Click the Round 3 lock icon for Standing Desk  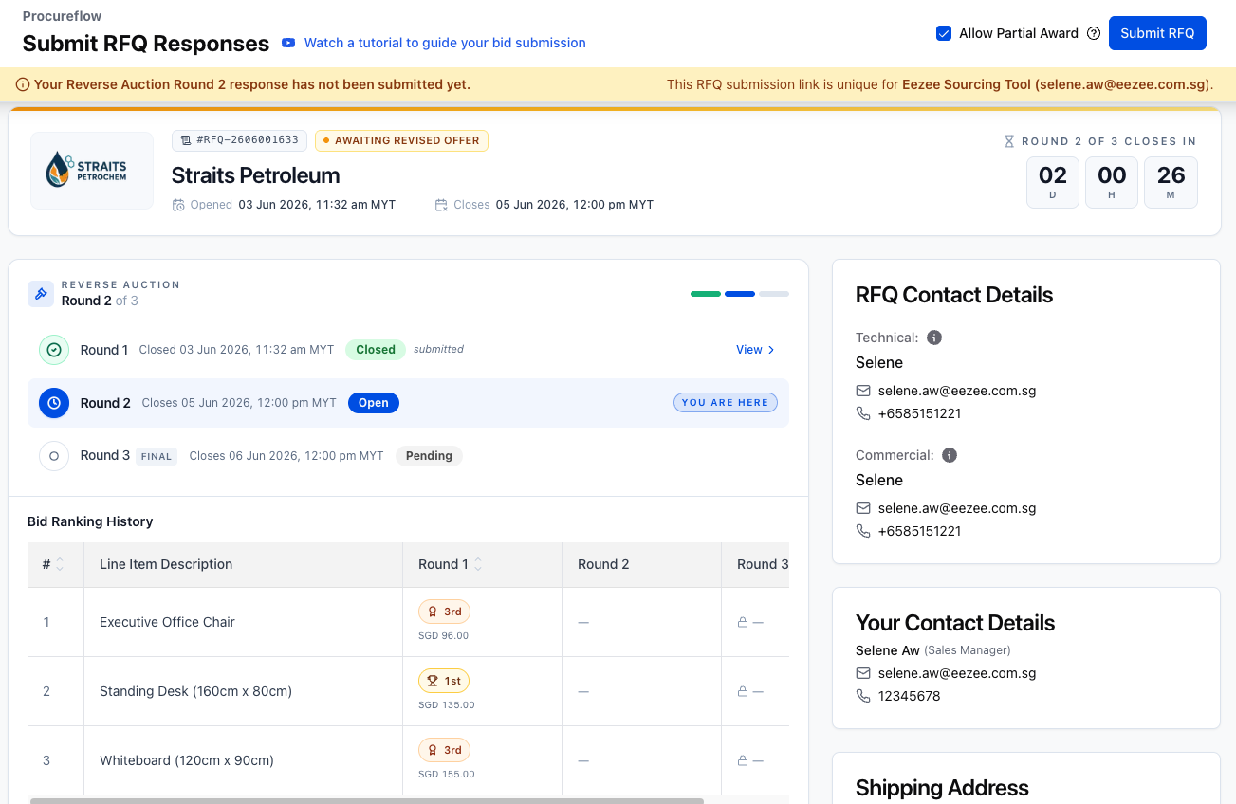coord(743,692)
